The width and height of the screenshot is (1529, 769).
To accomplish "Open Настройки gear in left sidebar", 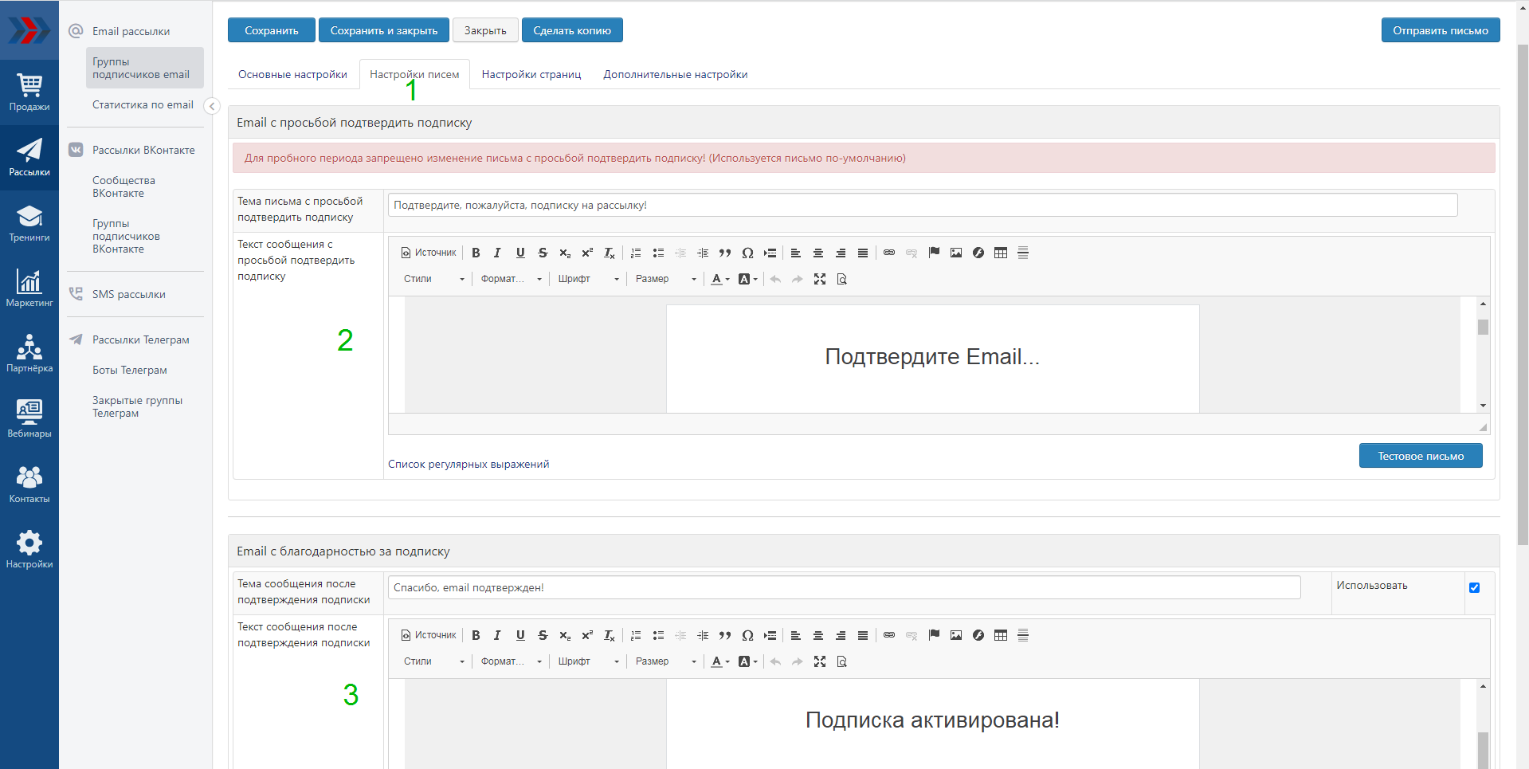I will (x=29, y=549).
